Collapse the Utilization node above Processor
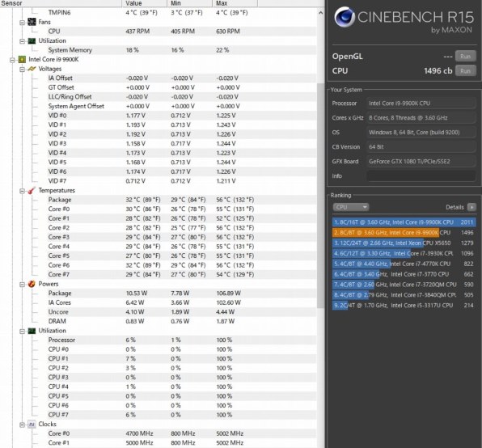Viewport: 482px width, 448px height. coord(22,332)
